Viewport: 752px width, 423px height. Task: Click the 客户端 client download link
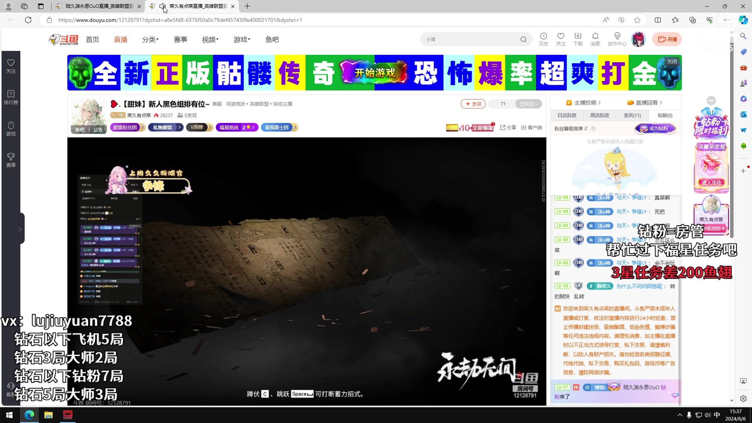[531, 128]
